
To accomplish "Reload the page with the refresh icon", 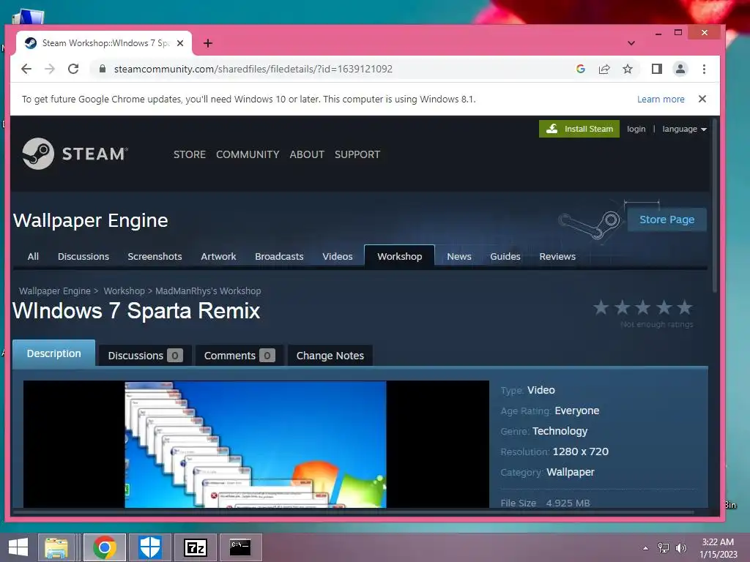I will pos(73,69).
